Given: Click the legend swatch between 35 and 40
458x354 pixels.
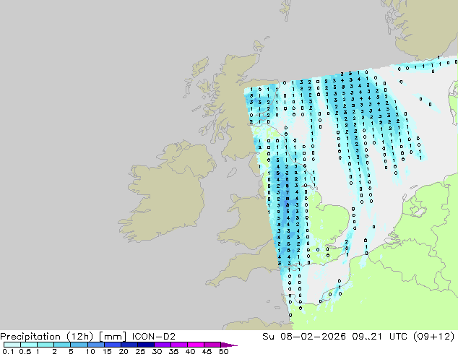Looking at the screenshot, I should 179,345.
